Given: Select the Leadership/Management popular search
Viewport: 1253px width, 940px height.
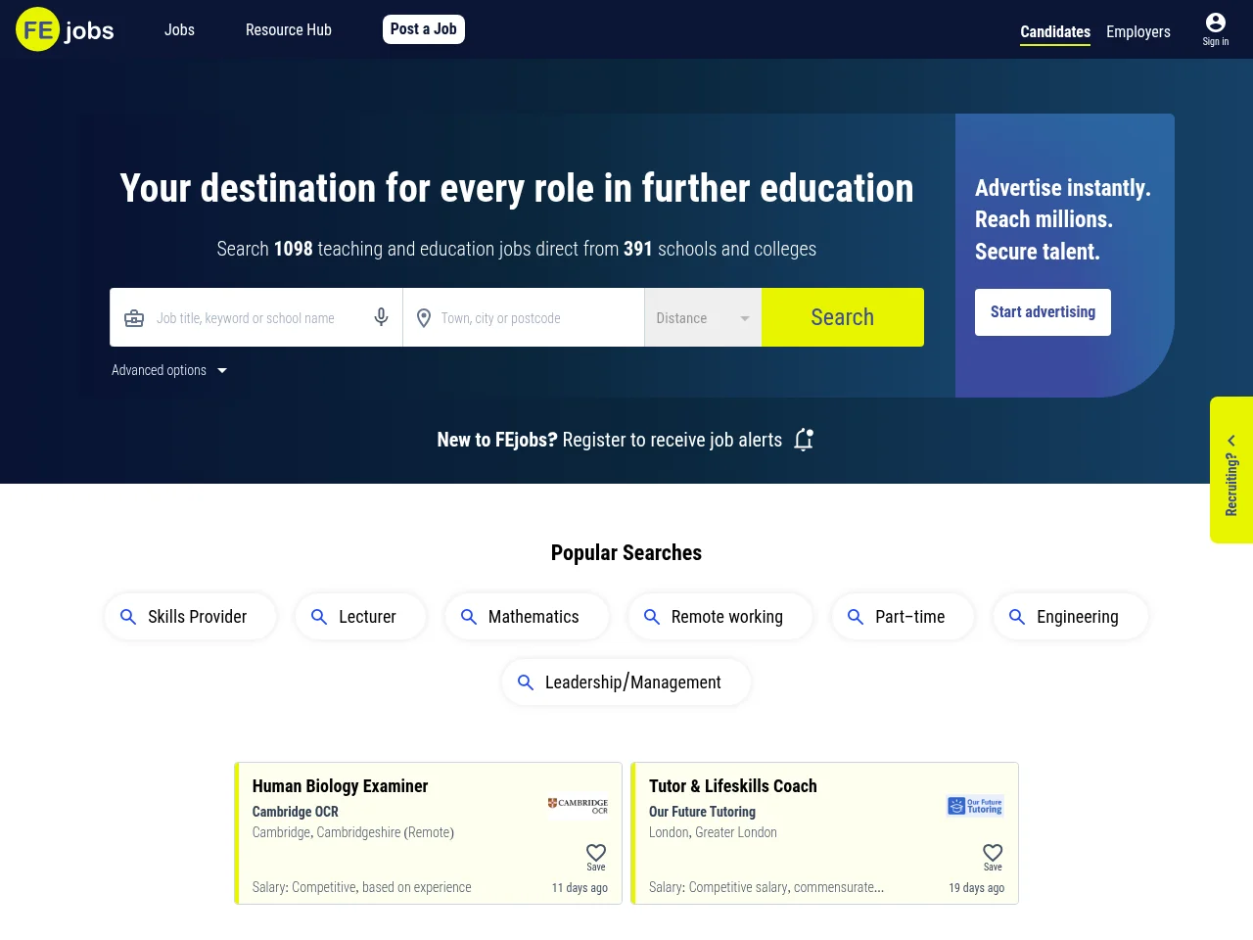Looking at the screenshot, I should pos(626,682).
